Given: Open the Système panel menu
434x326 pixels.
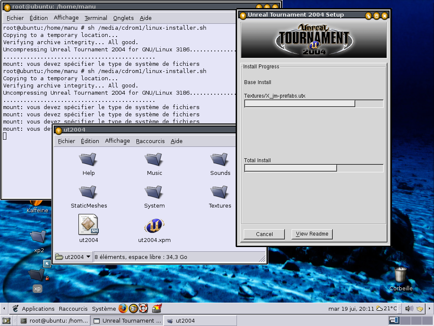Looking at the screenshot, I should [104, 309].
